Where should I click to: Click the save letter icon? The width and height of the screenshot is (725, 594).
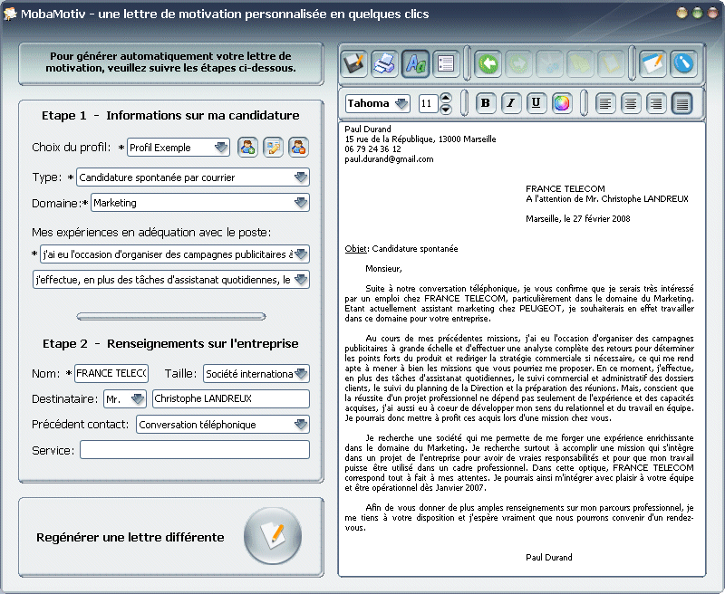354,63
